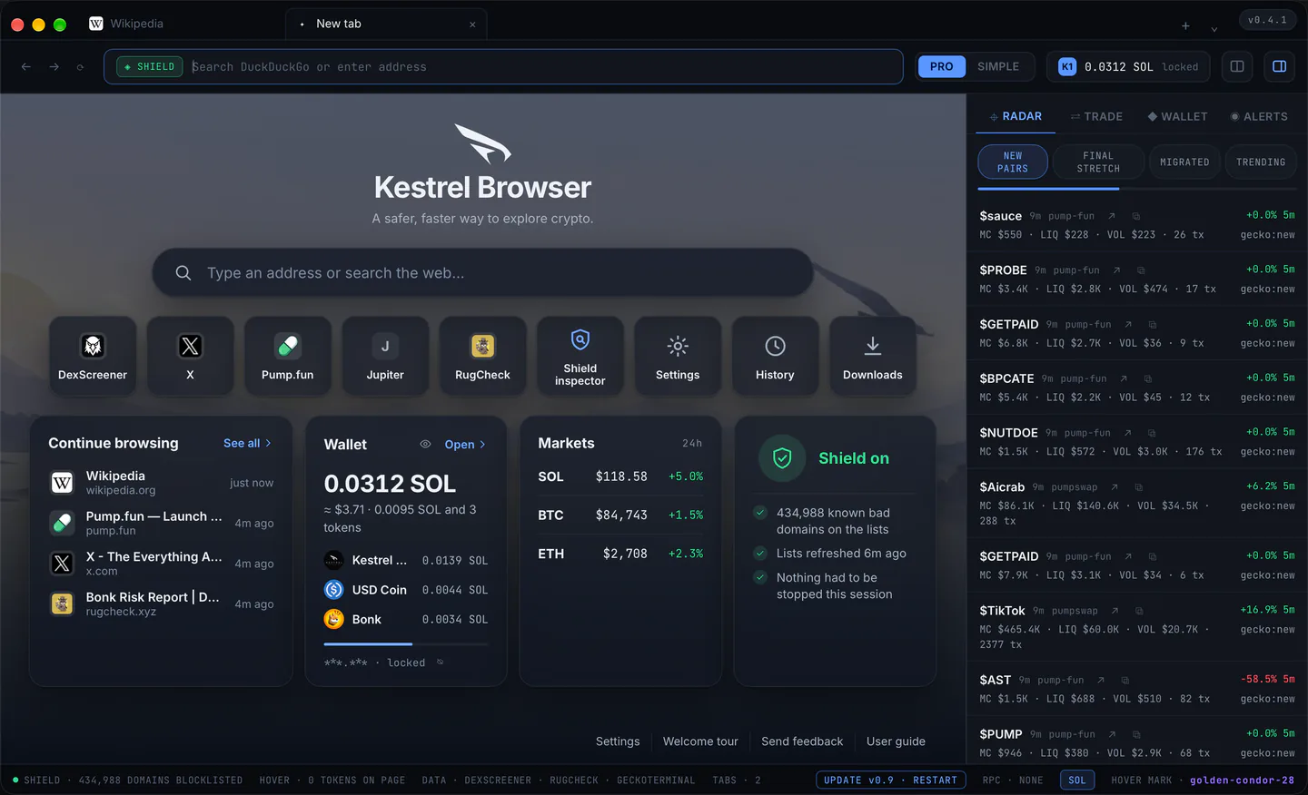Image resolution: width=1308 pixels, height=795 pixels.
Task: Open the Pump.fun — Launch history entry
Action: coord(161,523)
